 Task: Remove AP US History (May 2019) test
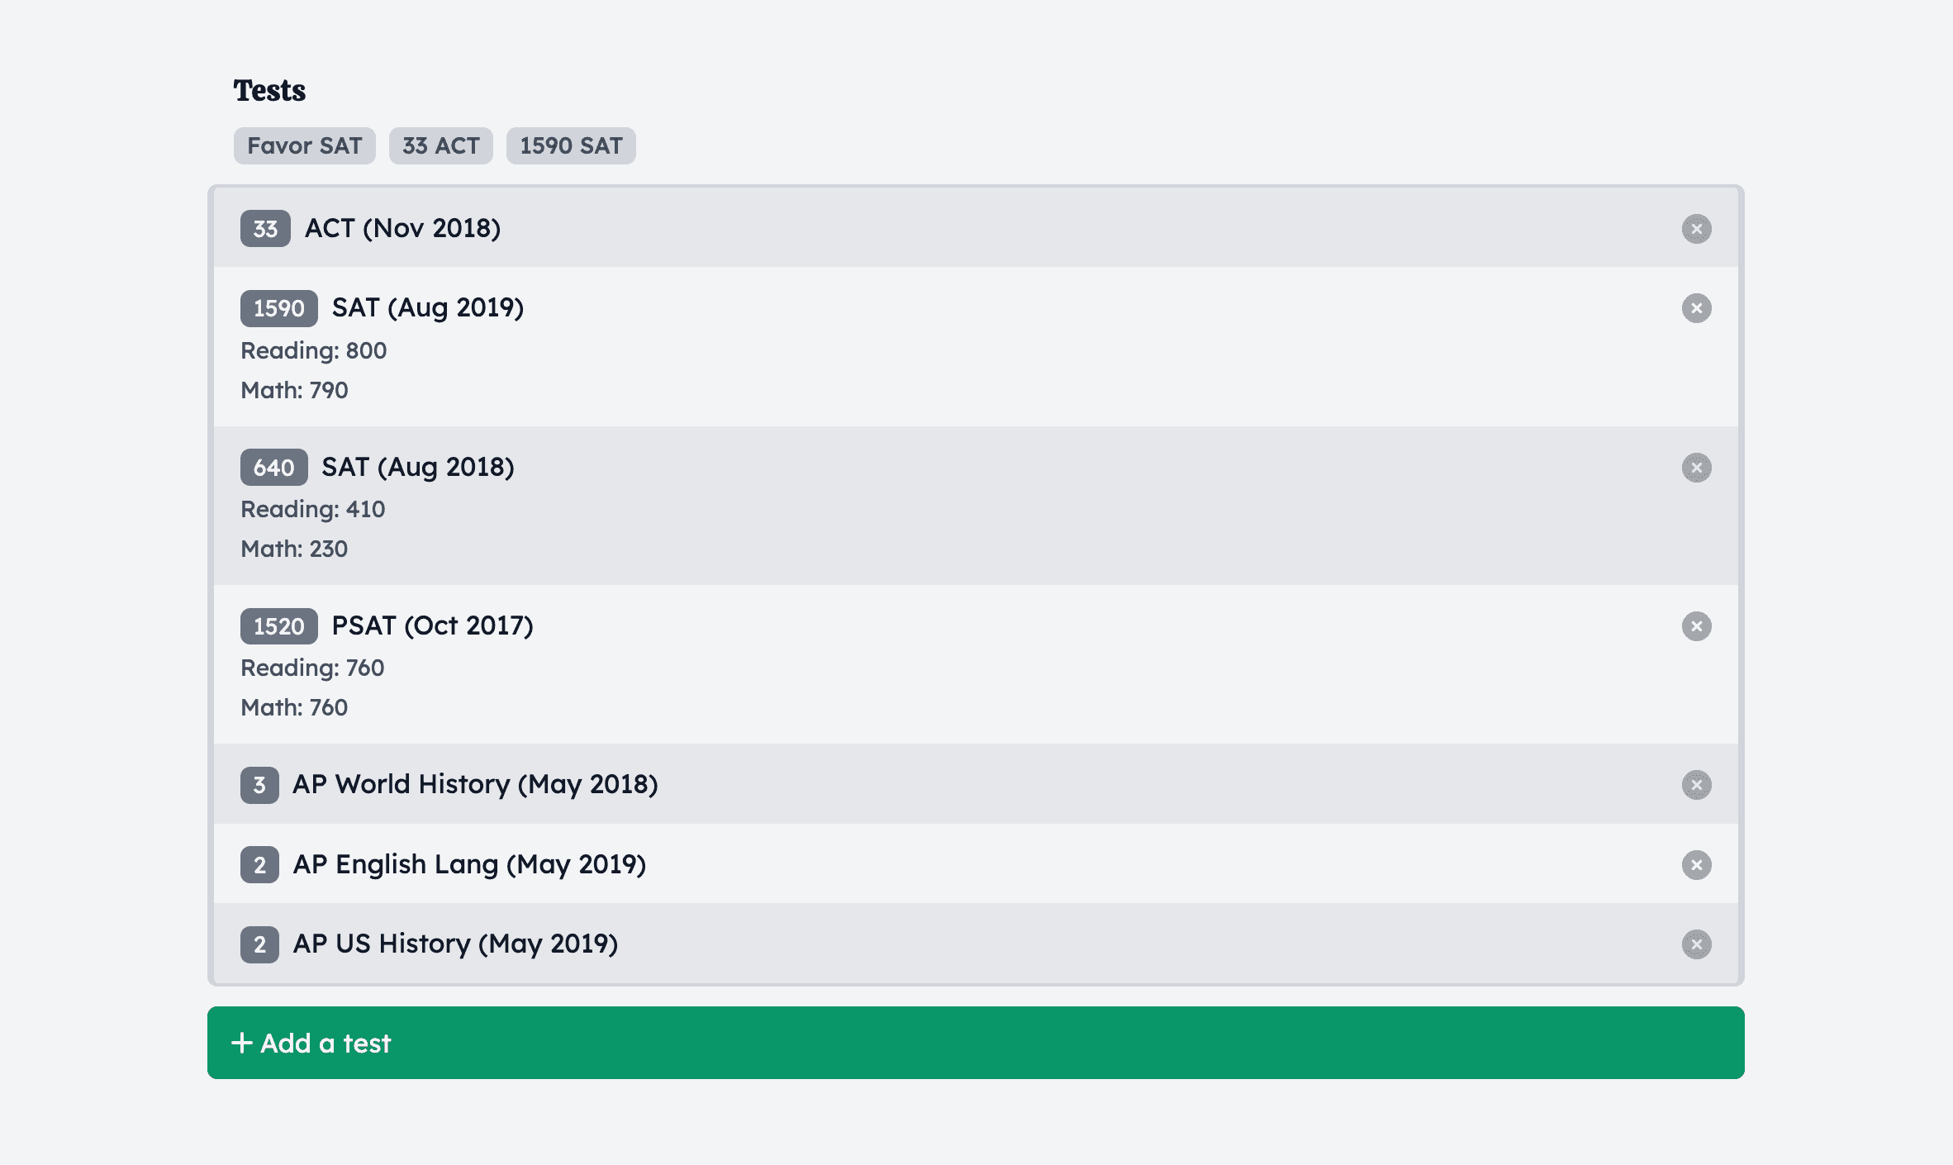coord(1696,944)
